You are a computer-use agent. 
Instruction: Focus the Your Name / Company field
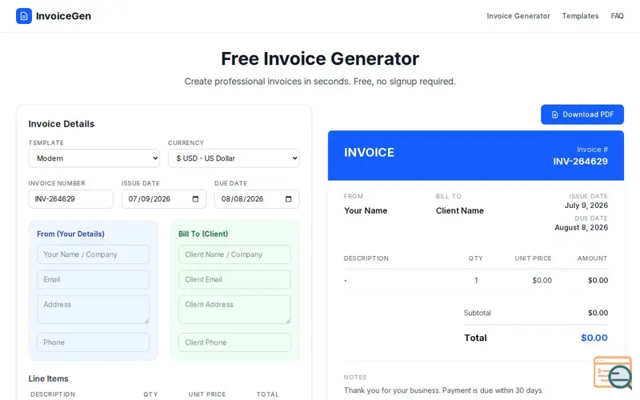93,254
